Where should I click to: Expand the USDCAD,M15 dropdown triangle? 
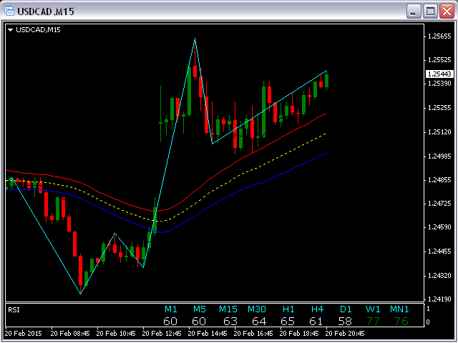tap(10, 30)
